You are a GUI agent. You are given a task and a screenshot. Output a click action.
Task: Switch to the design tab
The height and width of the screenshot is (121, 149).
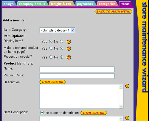click(x=9, y=4)
